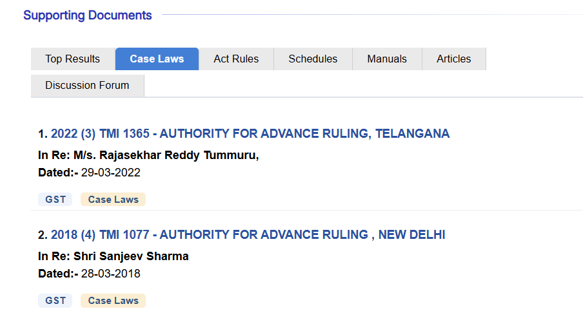Click the Case Laws tag under the Telangana ruling
The width and height of the screenshot is (583, 311).
point(113,200)
